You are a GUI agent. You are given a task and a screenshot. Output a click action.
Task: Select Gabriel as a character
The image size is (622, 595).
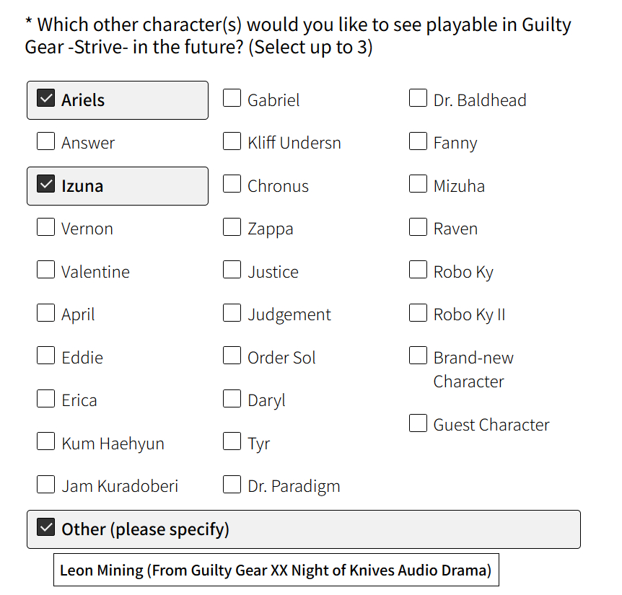tap(232, 99)
